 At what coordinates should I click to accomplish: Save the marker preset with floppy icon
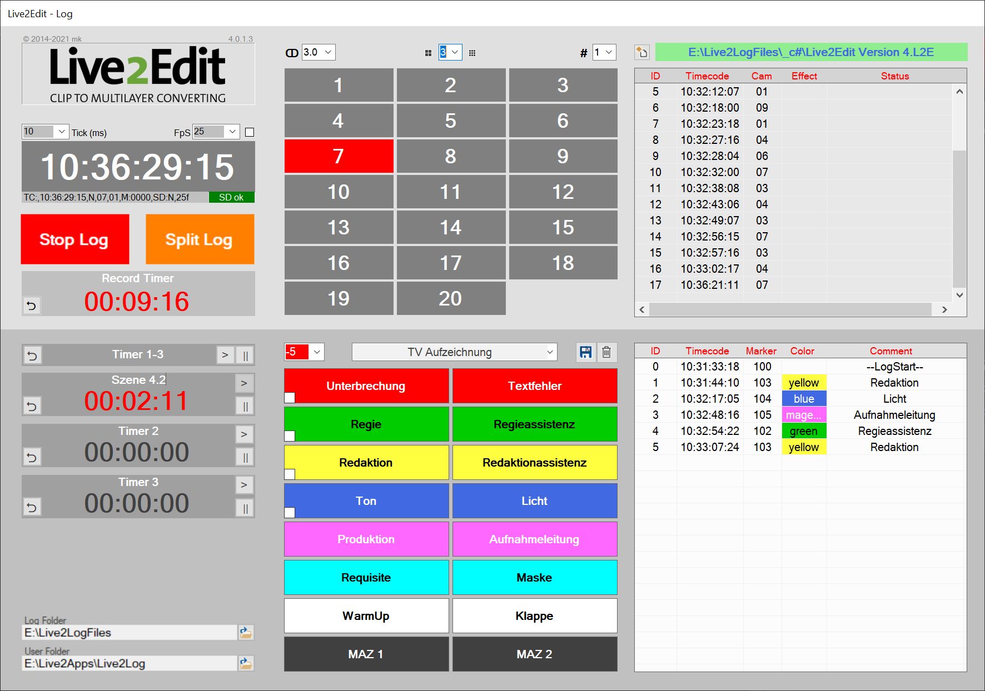pyautogui.click(x=585, y=352)
